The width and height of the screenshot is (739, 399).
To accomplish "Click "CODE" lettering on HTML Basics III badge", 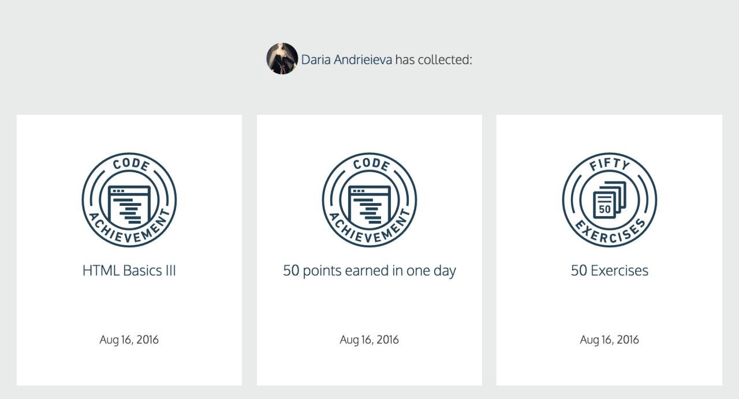I will click(x=131, y=164).
